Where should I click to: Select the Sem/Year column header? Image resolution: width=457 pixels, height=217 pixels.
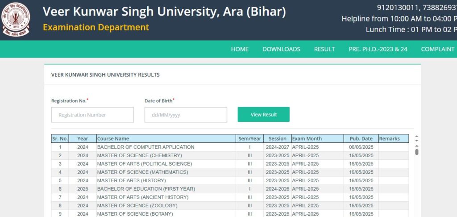(250, 138)
